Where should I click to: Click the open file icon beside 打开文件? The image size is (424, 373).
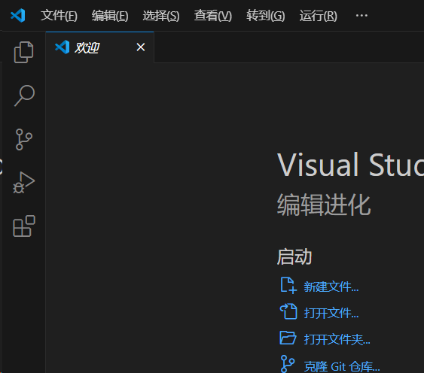point(288,311)
